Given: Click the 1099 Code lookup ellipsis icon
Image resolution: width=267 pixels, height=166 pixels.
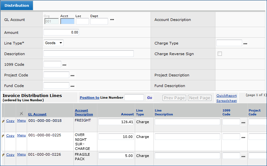Looking at the screenshot, I should [x=64, y=64].
